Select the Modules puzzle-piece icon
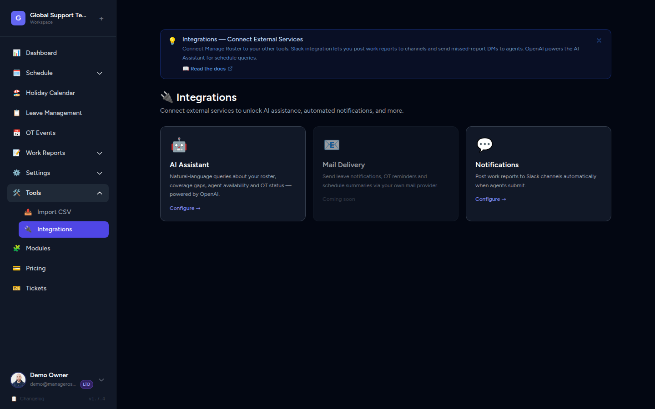This screenshot has height=409, width=655. pyautogui.click(x=17, y=248)
